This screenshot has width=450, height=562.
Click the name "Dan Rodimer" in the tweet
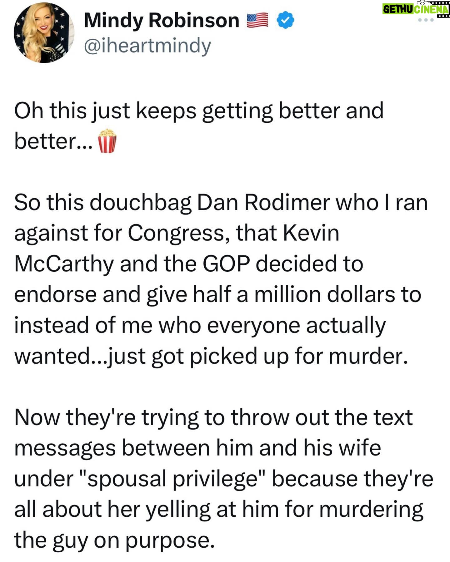263,202
